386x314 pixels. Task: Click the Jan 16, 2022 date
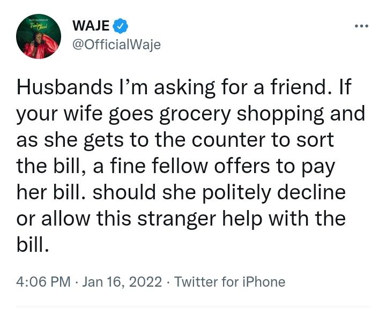[x=123, y=281]
